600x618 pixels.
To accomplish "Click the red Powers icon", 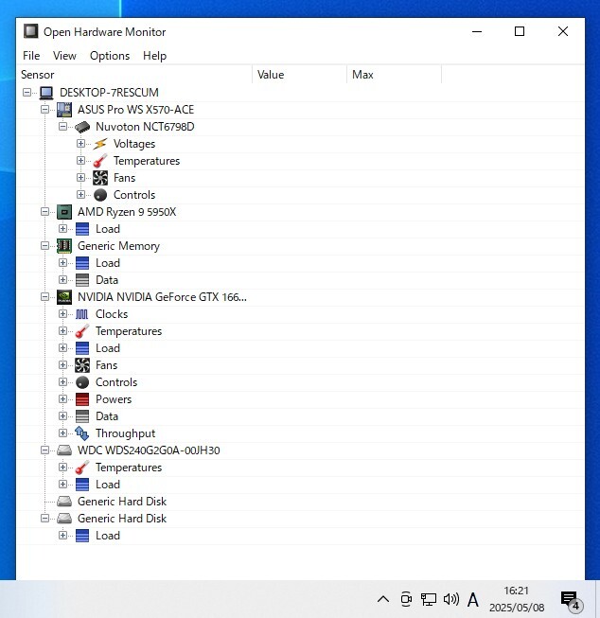I will (x=82, y=399).
